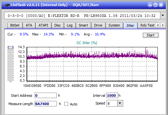Select the Log tab
168x115 pixels.
[x=70, y=25]
